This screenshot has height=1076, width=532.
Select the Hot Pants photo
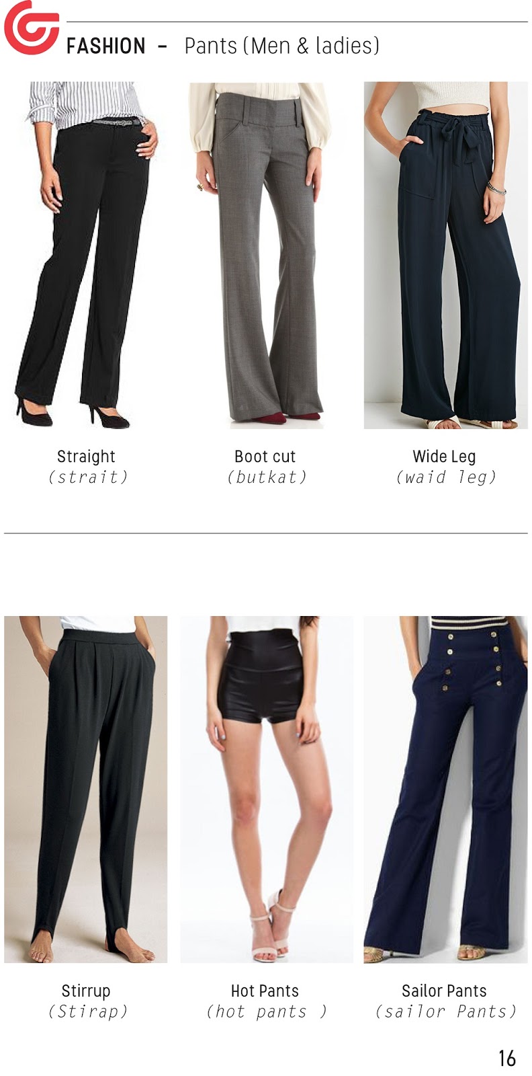pyautogui.click(x=267, y=790)
